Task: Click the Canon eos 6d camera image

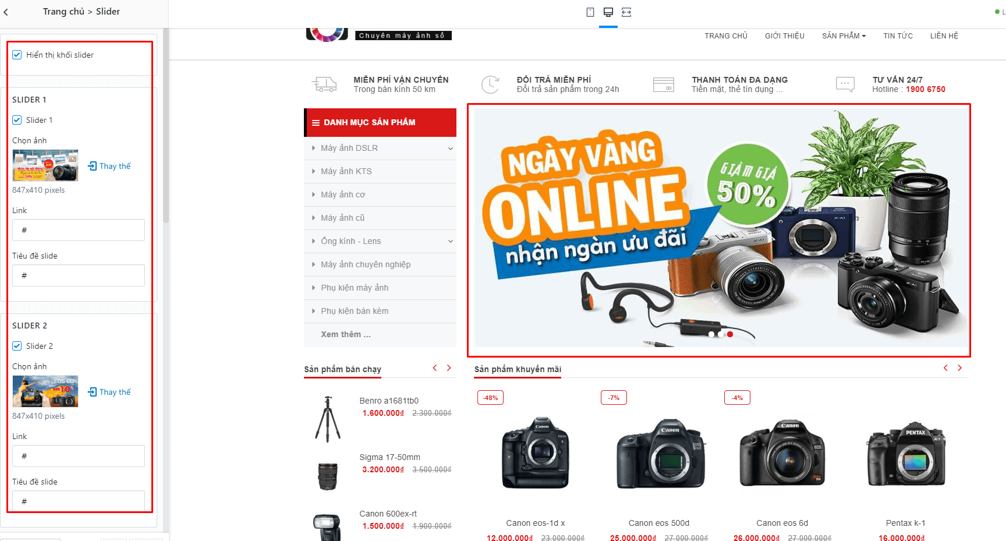Action: (782, 453)
